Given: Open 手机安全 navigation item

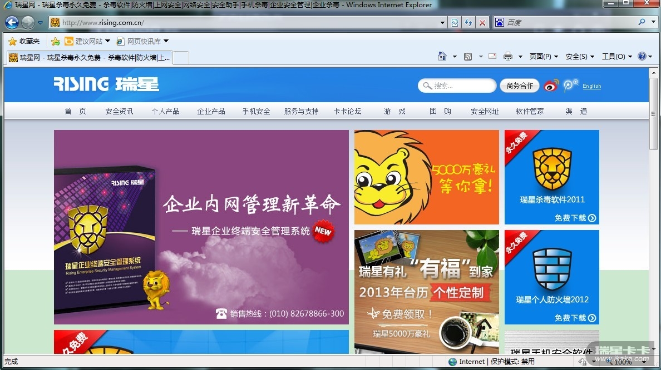Looking at the screenshot, I should pos(256,111).
